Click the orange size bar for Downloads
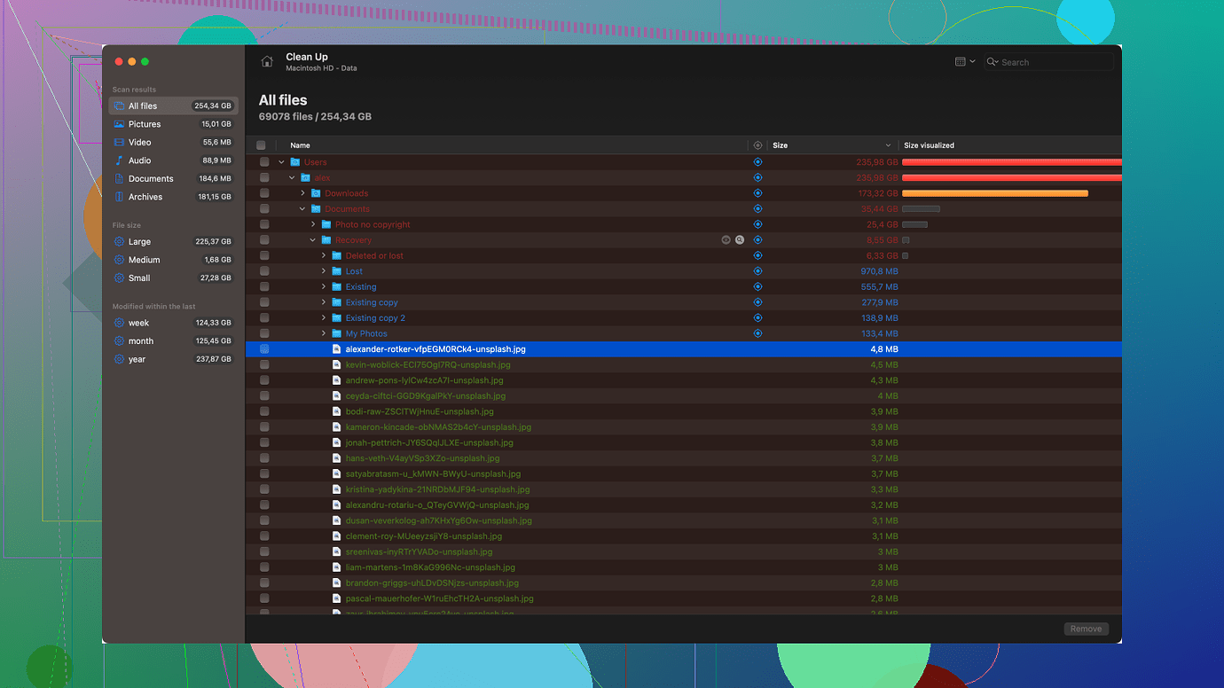 [994, 193]
